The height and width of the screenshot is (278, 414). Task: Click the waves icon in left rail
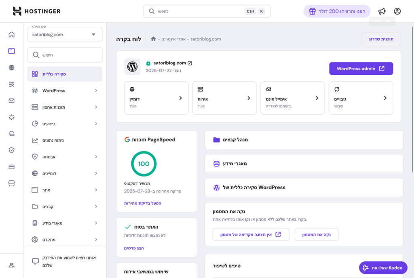point(11,84)
